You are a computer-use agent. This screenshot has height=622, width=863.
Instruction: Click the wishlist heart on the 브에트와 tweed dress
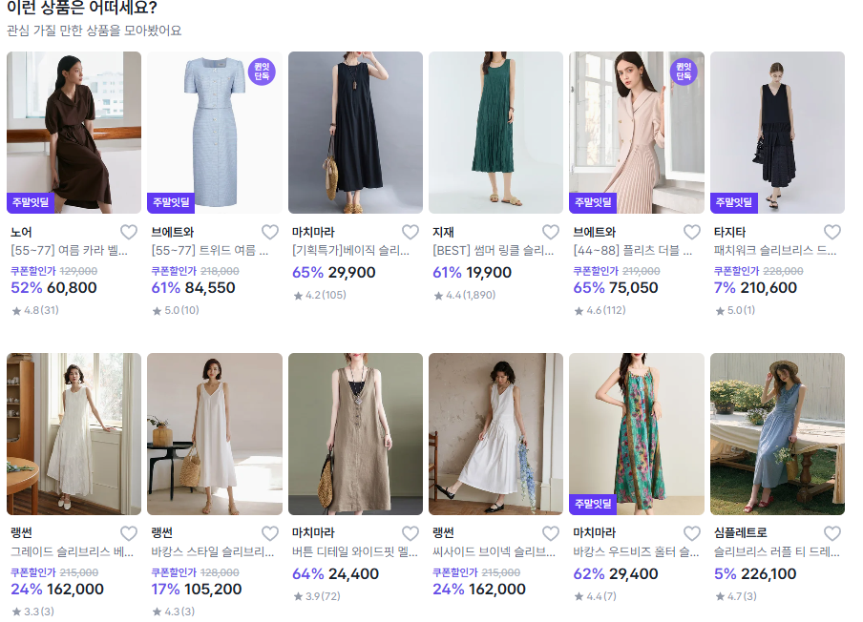[269, 231]
